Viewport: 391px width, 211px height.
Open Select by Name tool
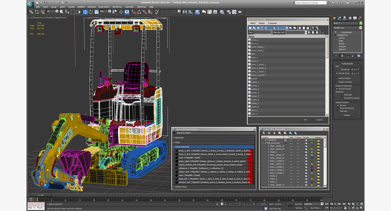pos(67,12)
